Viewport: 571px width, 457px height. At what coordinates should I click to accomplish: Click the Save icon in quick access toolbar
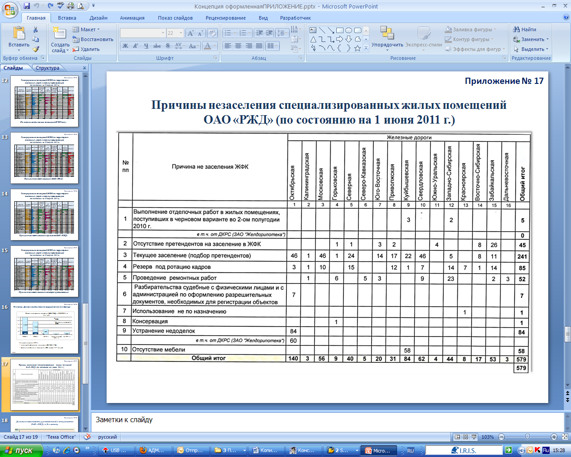tap(27, 6)
